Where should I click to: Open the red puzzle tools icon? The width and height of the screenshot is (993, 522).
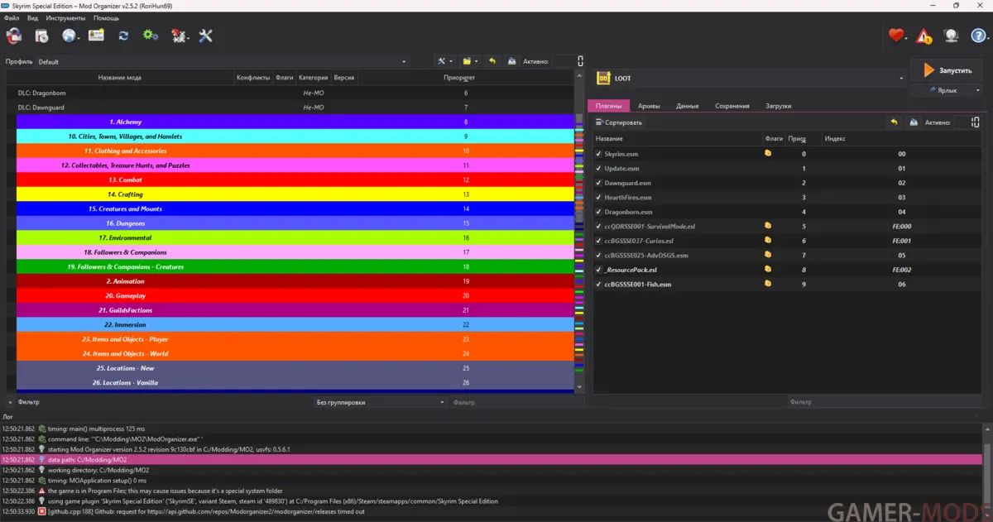point(178,36)
